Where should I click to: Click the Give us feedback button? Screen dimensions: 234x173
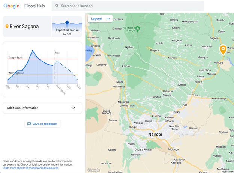point(42,124)
